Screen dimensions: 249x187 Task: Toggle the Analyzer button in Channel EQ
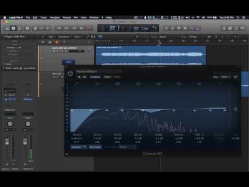tap(79, 147)
